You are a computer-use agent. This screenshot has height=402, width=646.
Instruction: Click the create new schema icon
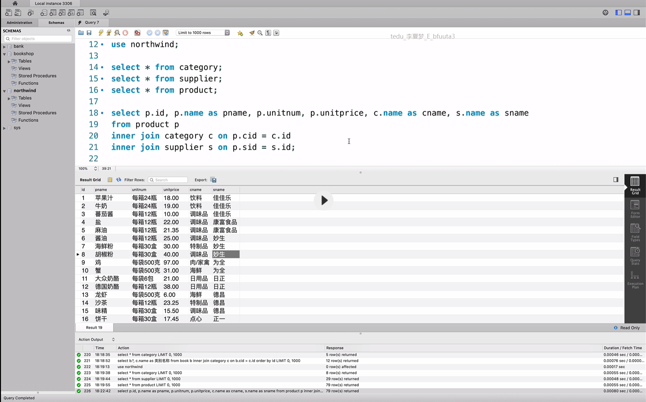pos(44,13)
